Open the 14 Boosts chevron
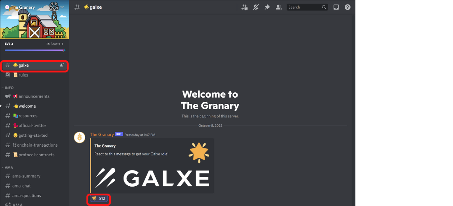The width and height of the screenshot is (453, 206). tap(63, 44)
